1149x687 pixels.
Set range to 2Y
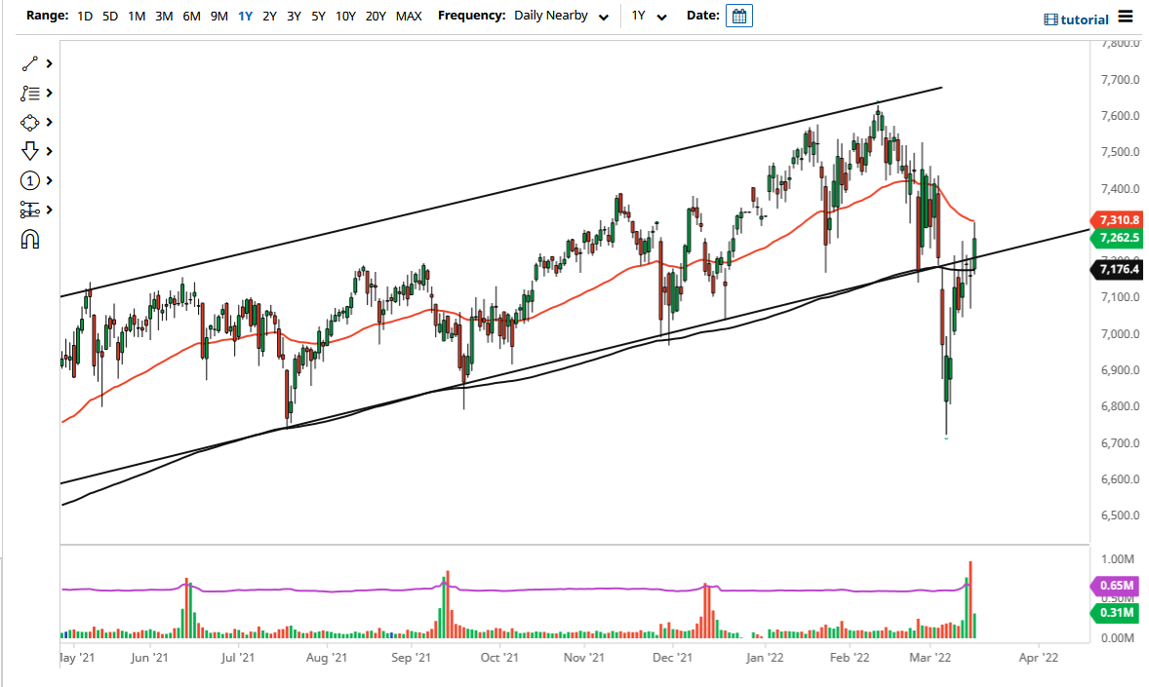click(269, 17)
